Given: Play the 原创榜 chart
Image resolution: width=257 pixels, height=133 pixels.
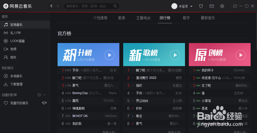Looking at the screenshot, I should click(x=241, y=55).
